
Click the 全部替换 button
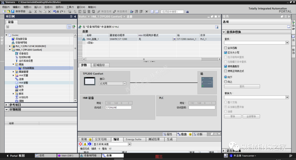point(251,116)
